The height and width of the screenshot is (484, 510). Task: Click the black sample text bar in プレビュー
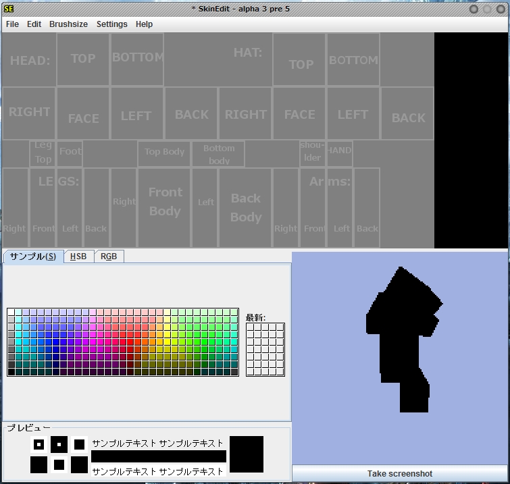point(159,456)
